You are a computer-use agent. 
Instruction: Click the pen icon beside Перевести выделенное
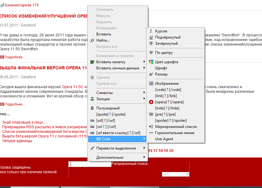tap(92, 148)
